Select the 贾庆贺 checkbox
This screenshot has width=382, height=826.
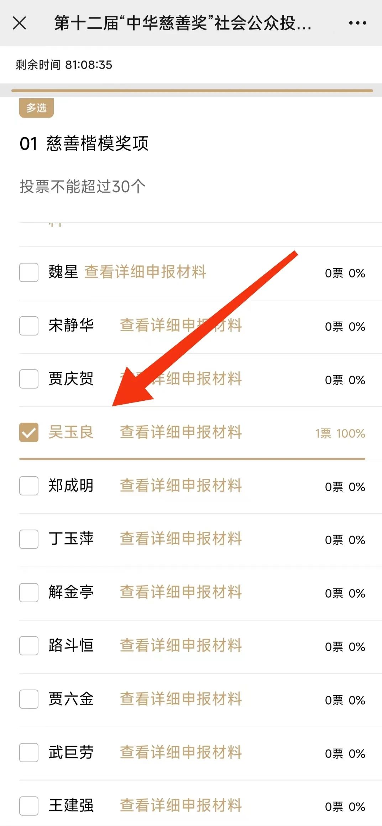coord(29,379)
